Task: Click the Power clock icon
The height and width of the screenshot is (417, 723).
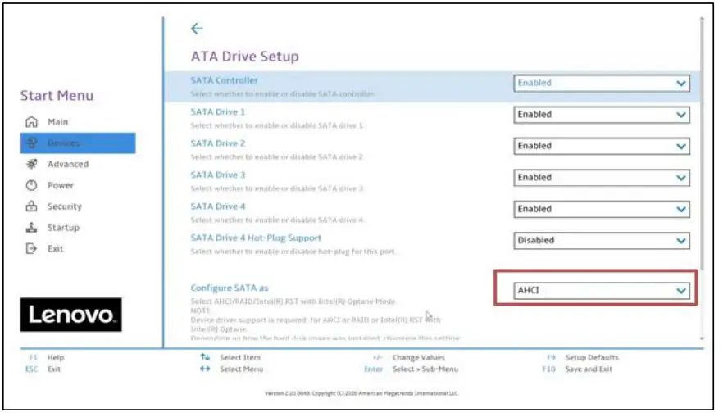Action: (31, 185)
